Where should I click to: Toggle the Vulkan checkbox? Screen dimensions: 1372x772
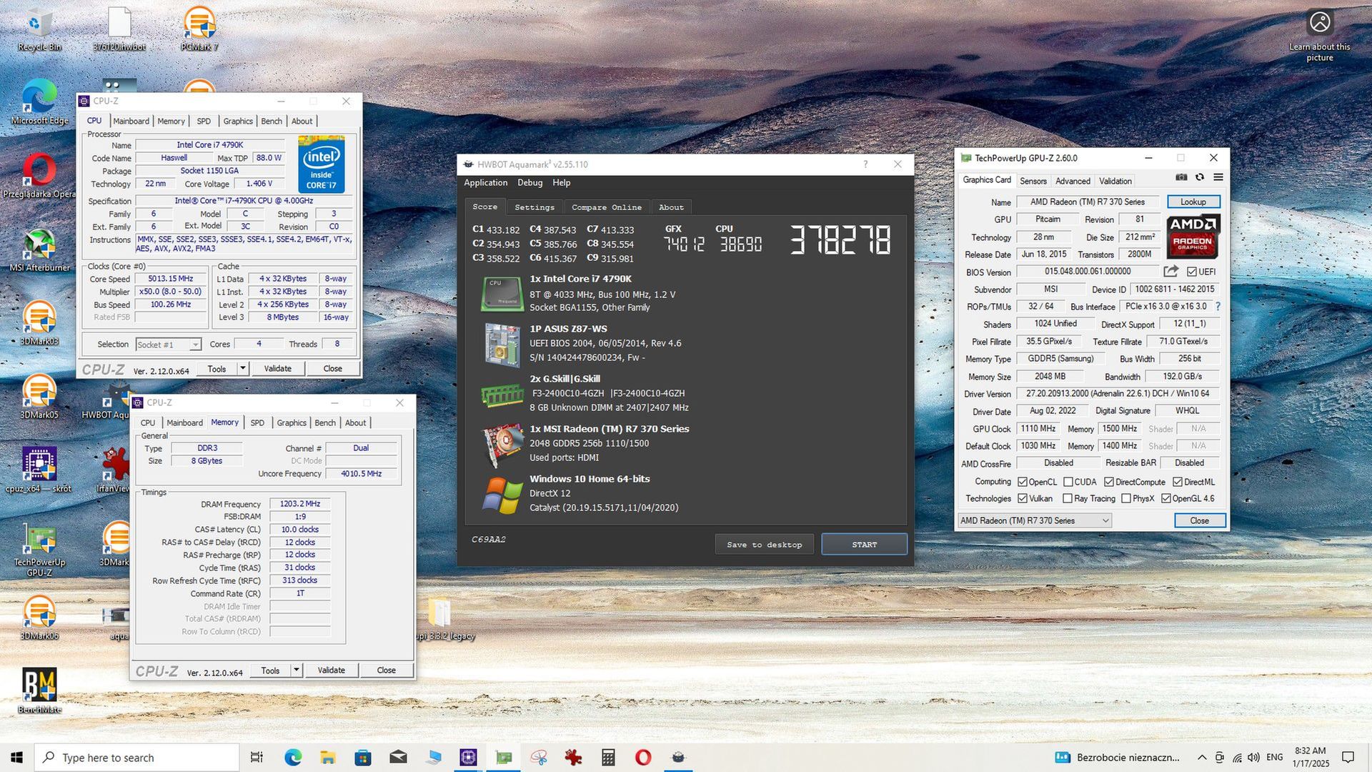(1023, 498)
